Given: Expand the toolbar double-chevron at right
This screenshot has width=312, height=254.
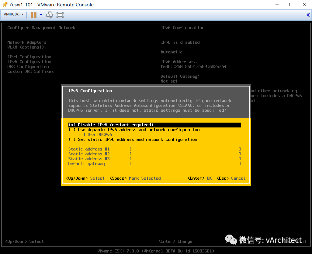Looking at the screenshot, I should (x=308, y=15).
